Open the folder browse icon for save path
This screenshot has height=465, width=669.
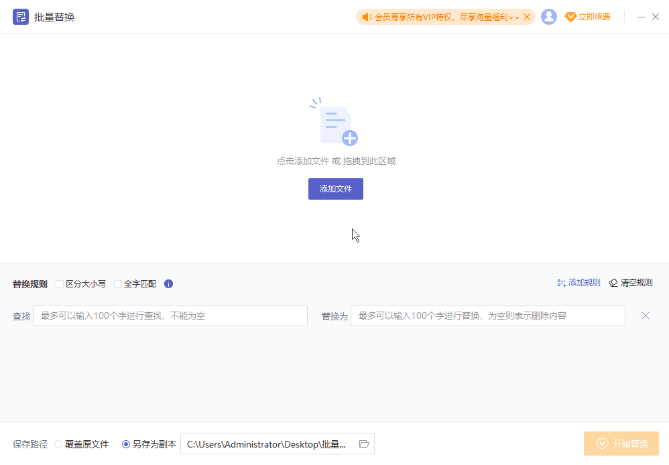(x=363, y=444)
